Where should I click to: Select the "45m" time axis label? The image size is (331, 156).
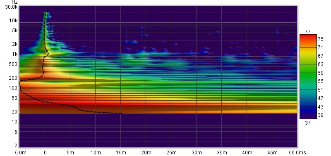pyautogui.click(x=272, y=153)
